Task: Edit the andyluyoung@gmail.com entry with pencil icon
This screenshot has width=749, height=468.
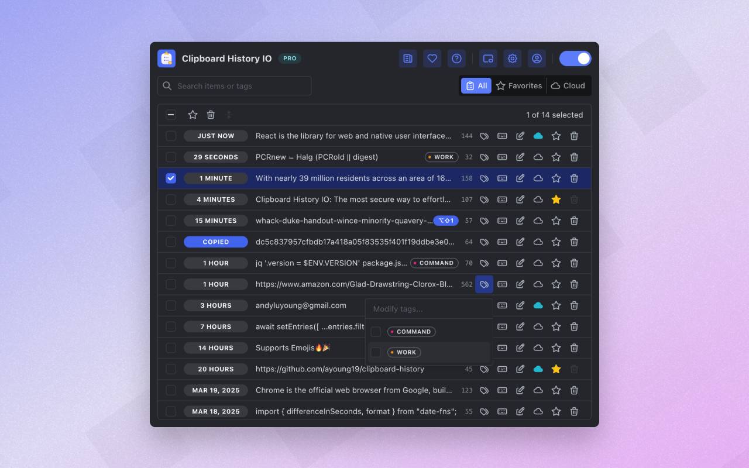Action: click(520, 305)
